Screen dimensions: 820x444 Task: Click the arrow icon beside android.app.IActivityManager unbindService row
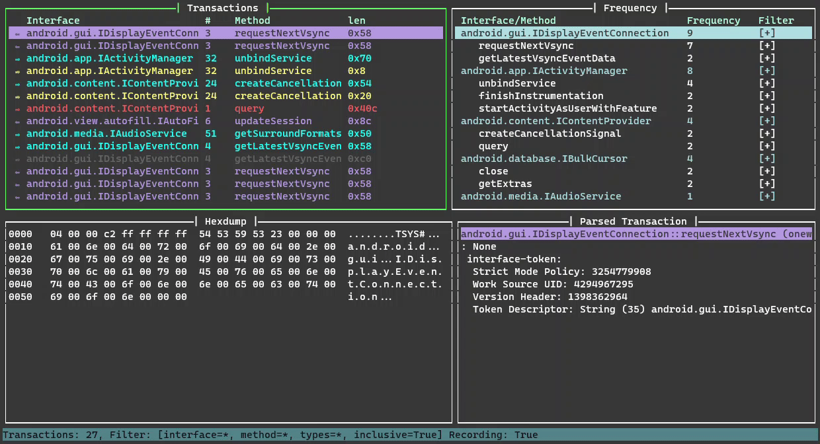(17, 58)
